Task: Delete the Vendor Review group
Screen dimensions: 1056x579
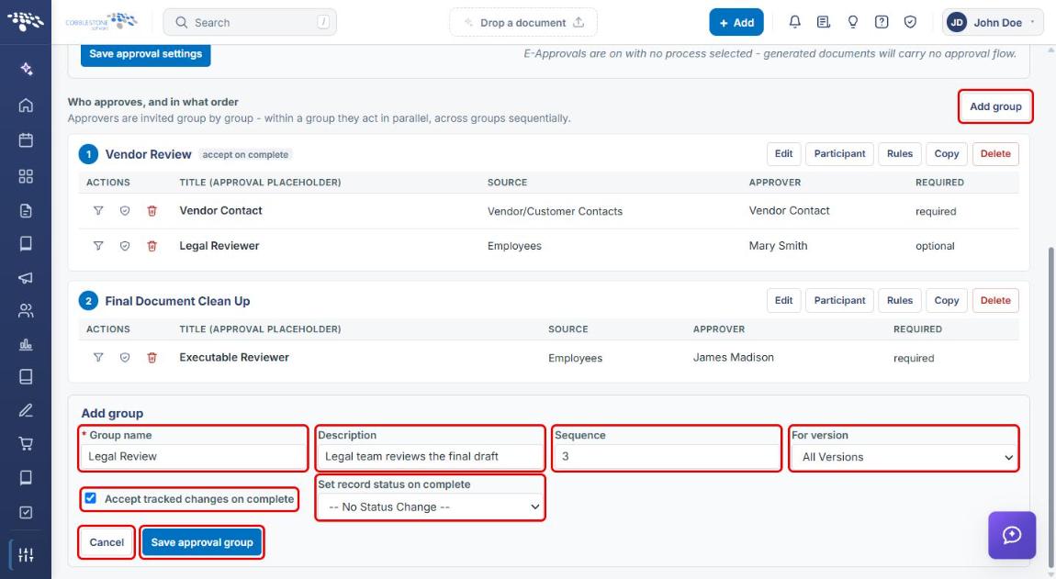Action: click(995, 153)
